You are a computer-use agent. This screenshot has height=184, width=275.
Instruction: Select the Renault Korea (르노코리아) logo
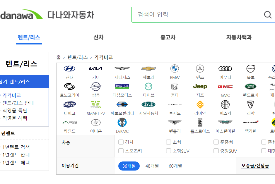[x=69, y=86]
